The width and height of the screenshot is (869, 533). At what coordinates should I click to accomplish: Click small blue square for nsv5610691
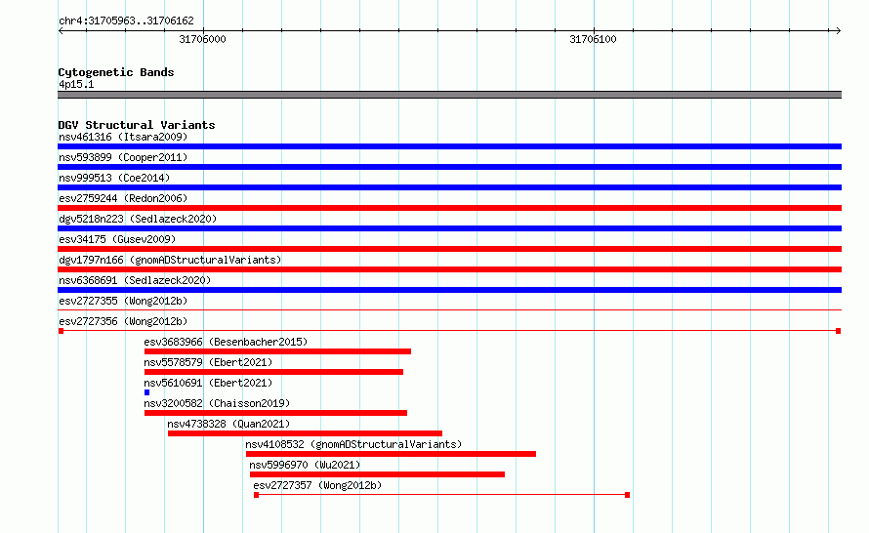point(146,392)
